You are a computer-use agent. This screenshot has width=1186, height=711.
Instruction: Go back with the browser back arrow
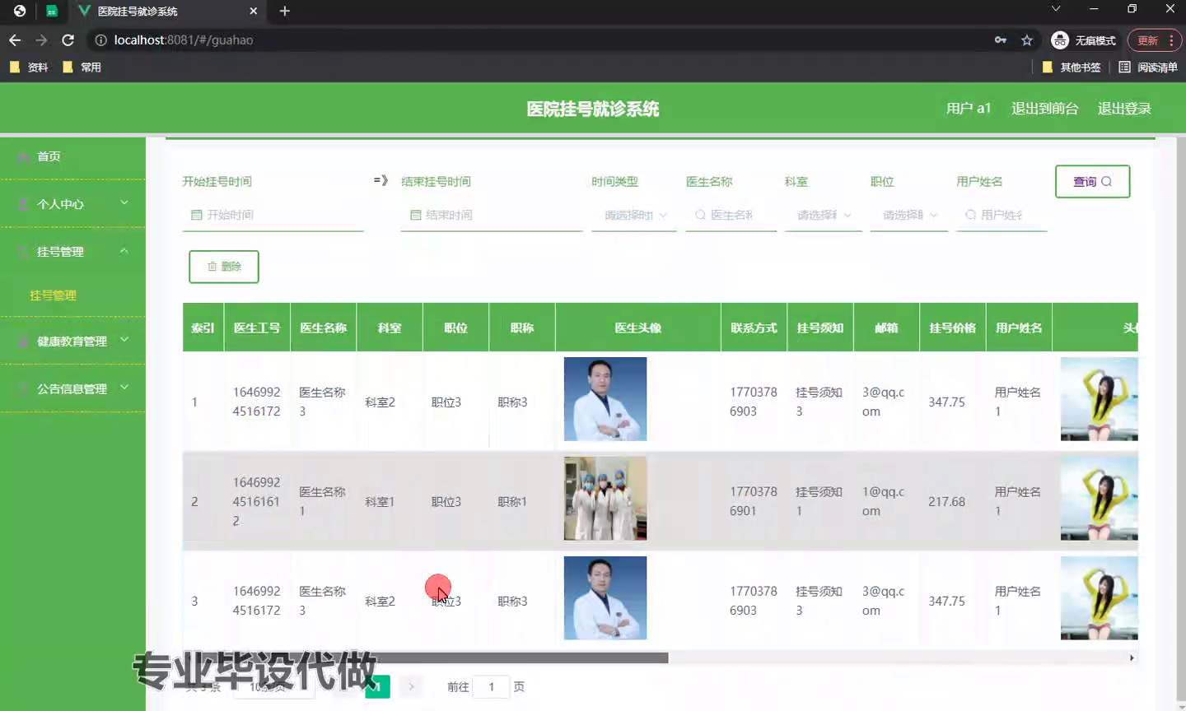15,39
